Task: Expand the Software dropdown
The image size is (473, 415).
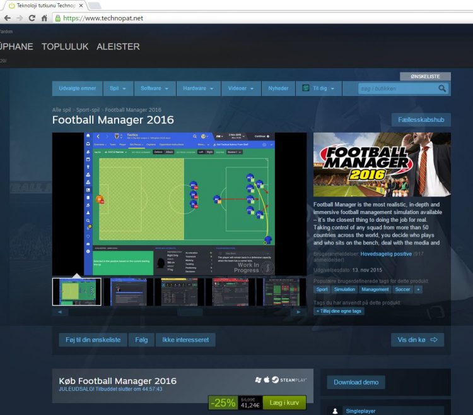Action: 155,88
